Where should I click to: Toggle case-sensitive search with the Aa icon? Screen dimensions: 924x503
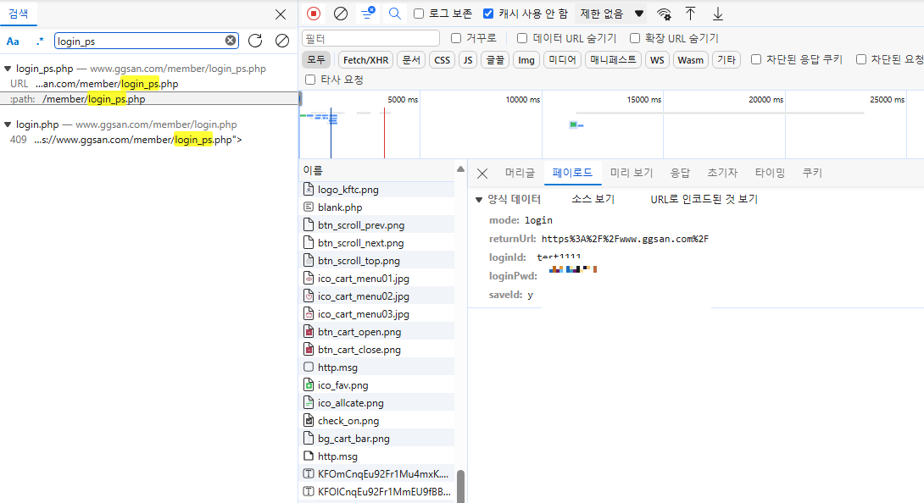tap(11, 40)
